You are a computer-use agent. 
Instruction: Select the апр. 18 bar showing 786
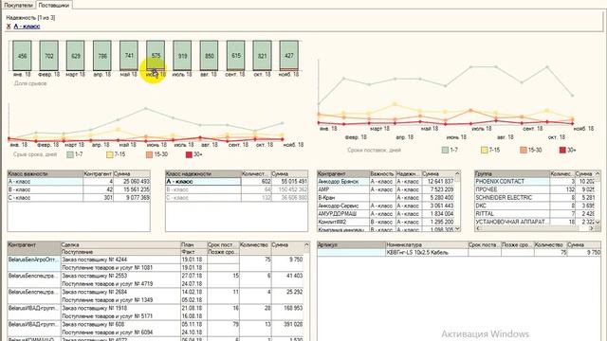click(x=102, y=56)
